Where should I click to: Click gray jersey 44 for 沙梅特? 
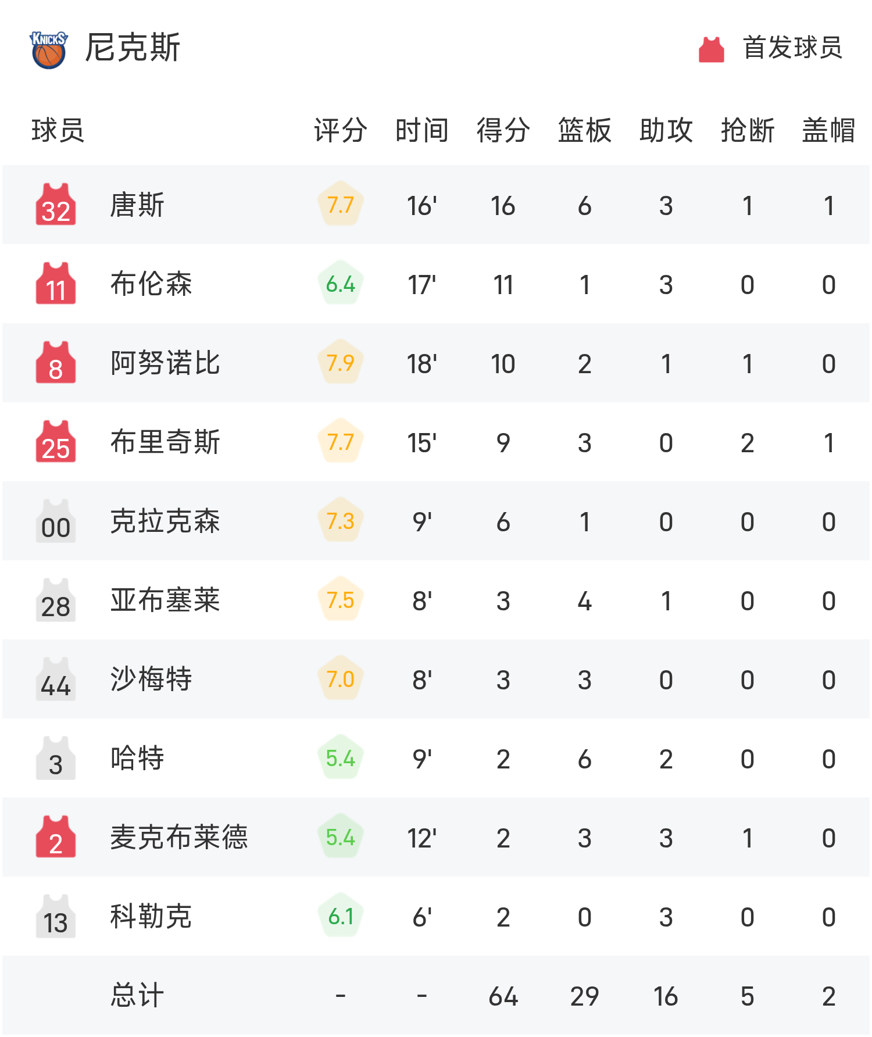56,680
